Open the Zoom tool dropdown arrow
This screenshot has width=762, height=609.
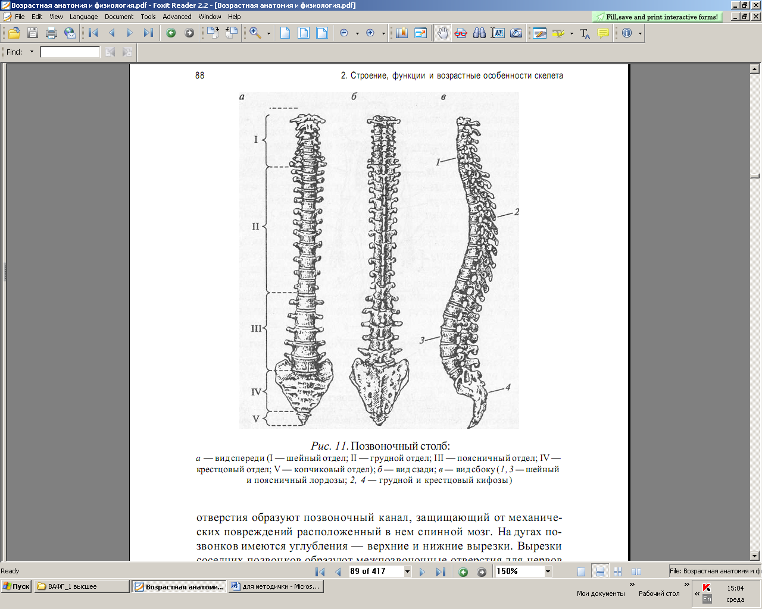(268, 33)
